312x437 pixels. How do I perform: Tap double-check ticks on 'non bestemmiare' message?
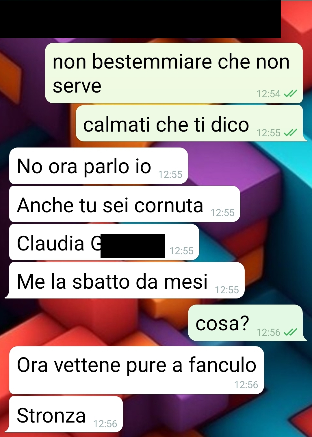pos(290,94)
